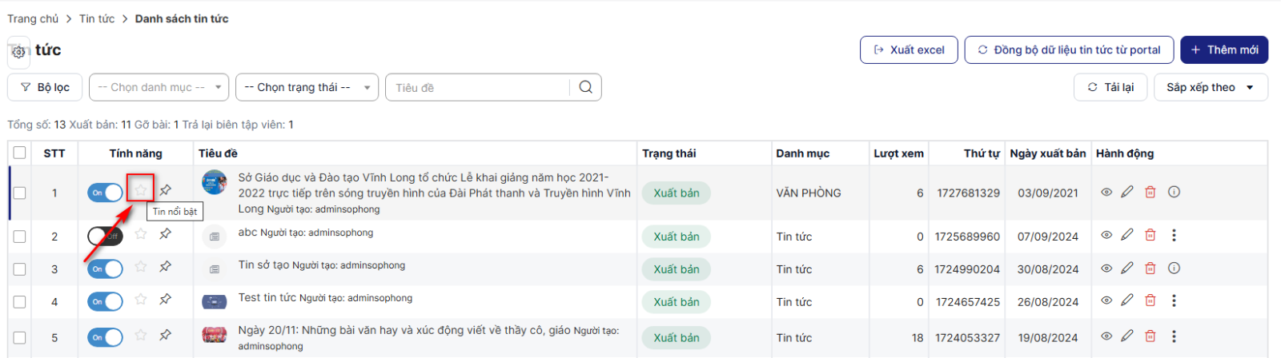This screenshot has height=358, width=1281.
Task: Delete the 'Test tin tức' article via trash icon
Action: coord(1150,301)
